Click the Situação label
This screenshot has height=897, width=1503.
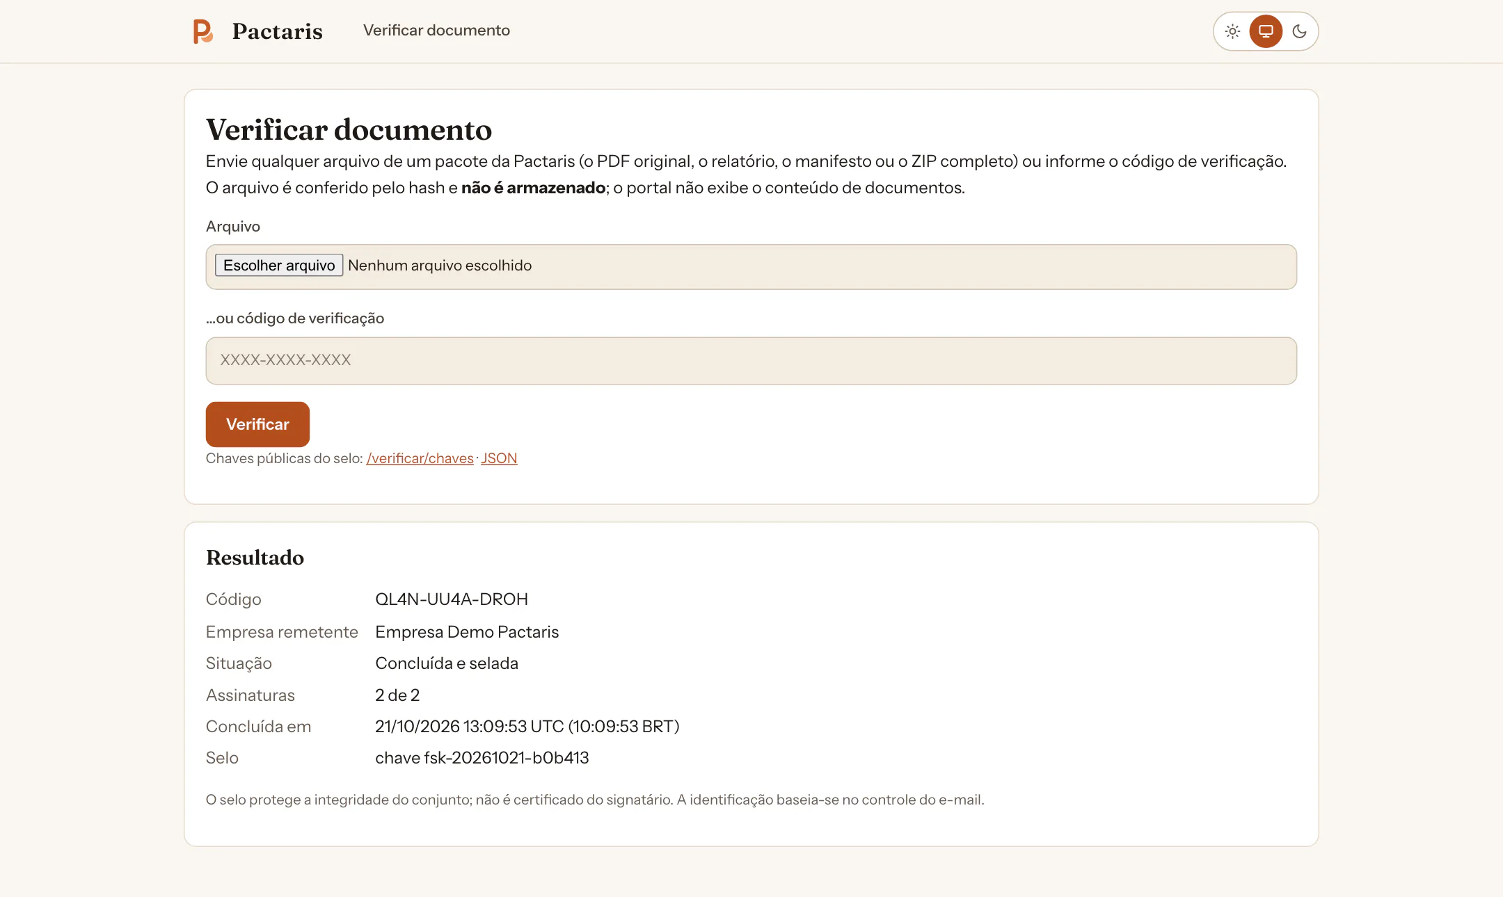239,663
